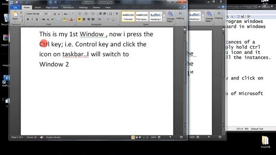This screenshot has width=276, height=155.
Task: Toggle Bold formatting
Action: pos(28,19)
